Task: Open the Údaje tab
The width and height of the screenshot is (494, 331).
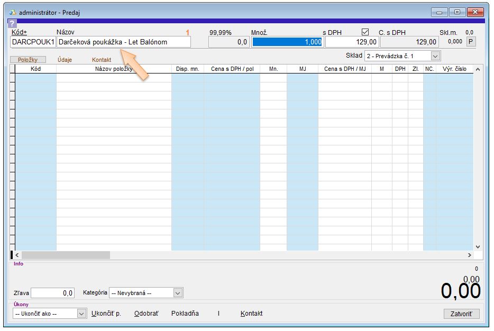Action: [65, 60]
